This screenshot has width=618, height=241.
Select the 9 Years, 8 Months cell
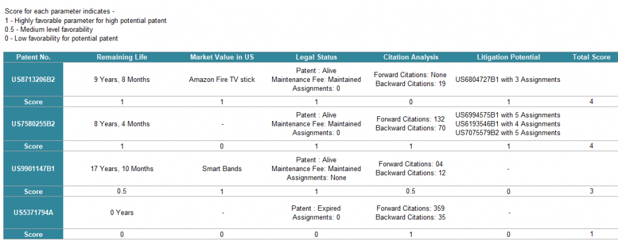point(122,80)
